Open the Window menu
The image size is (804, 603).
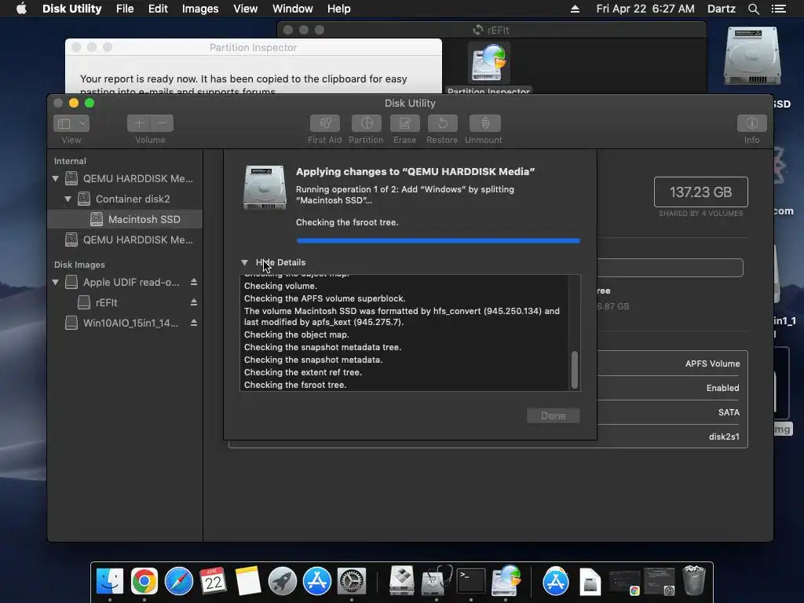pyautogui.click(x=292, y=9)
